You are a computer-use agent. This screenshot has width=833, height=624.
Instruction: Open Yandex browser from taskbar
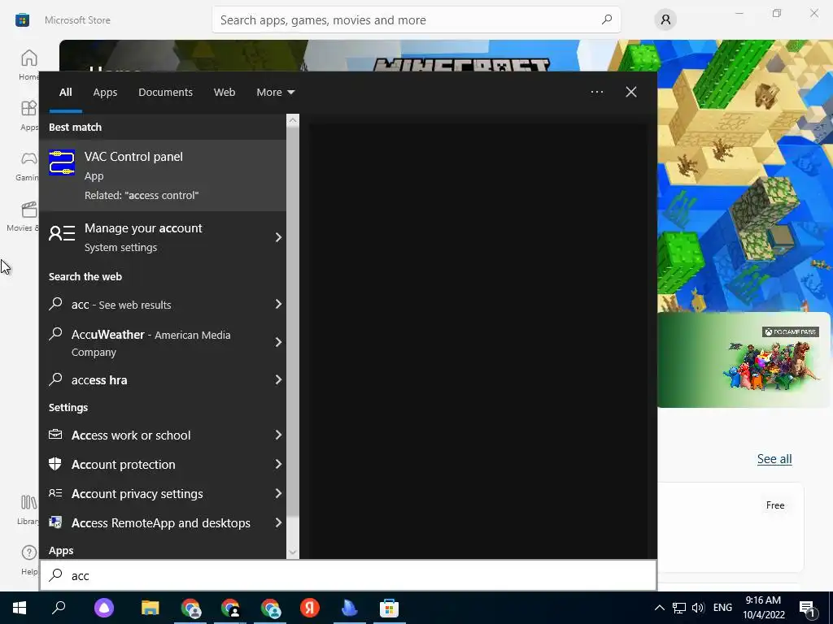pyautogui.click(x=310, y=608)
